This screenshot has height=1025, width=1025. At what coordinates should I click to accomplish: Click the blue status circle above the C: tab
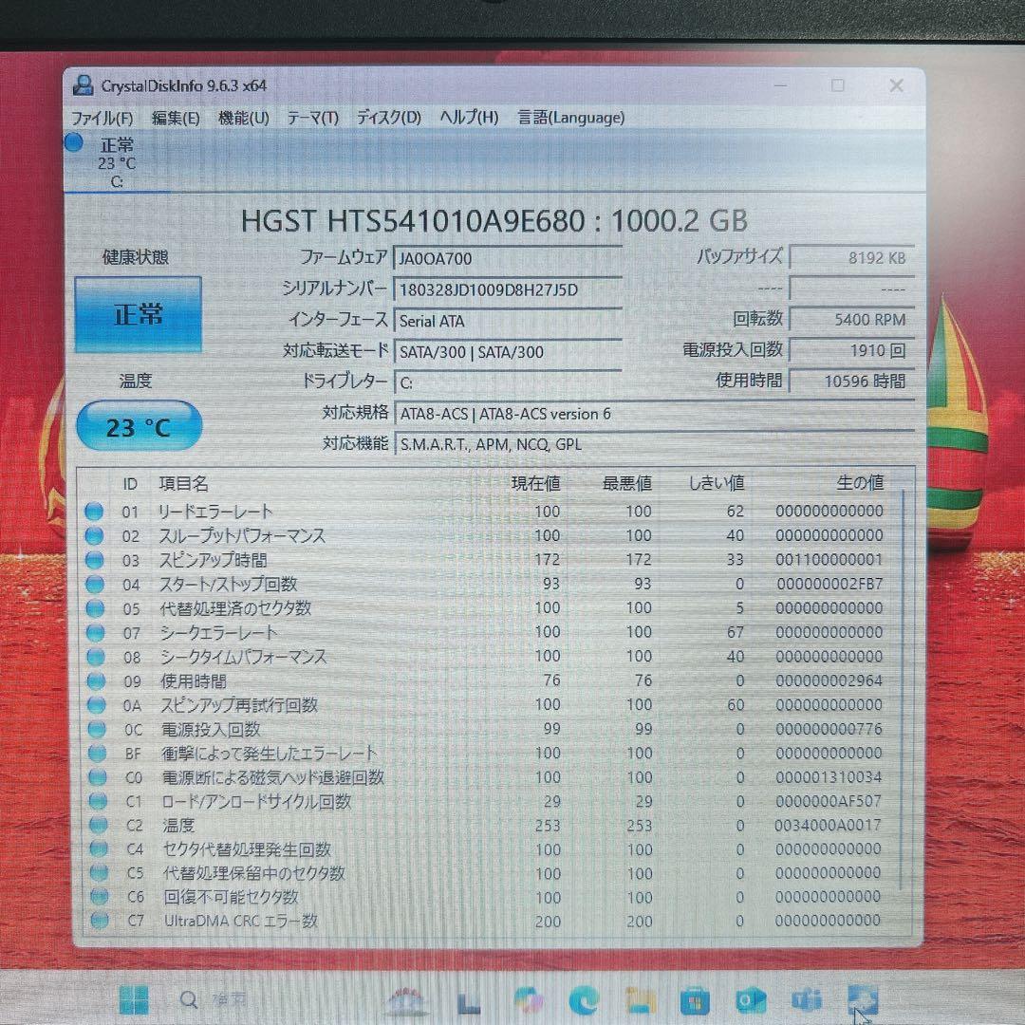click(73, 142)
